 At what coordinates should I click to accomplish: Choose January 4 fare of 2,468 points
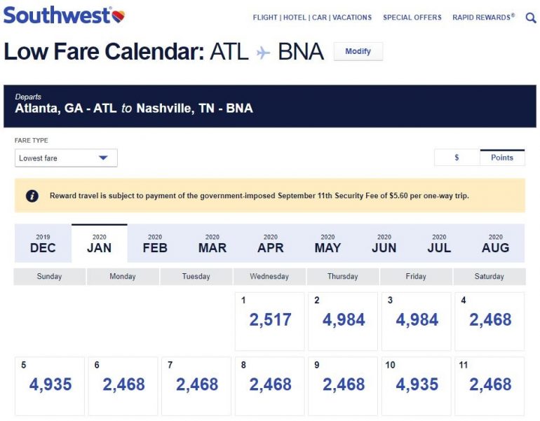point(490,321)
